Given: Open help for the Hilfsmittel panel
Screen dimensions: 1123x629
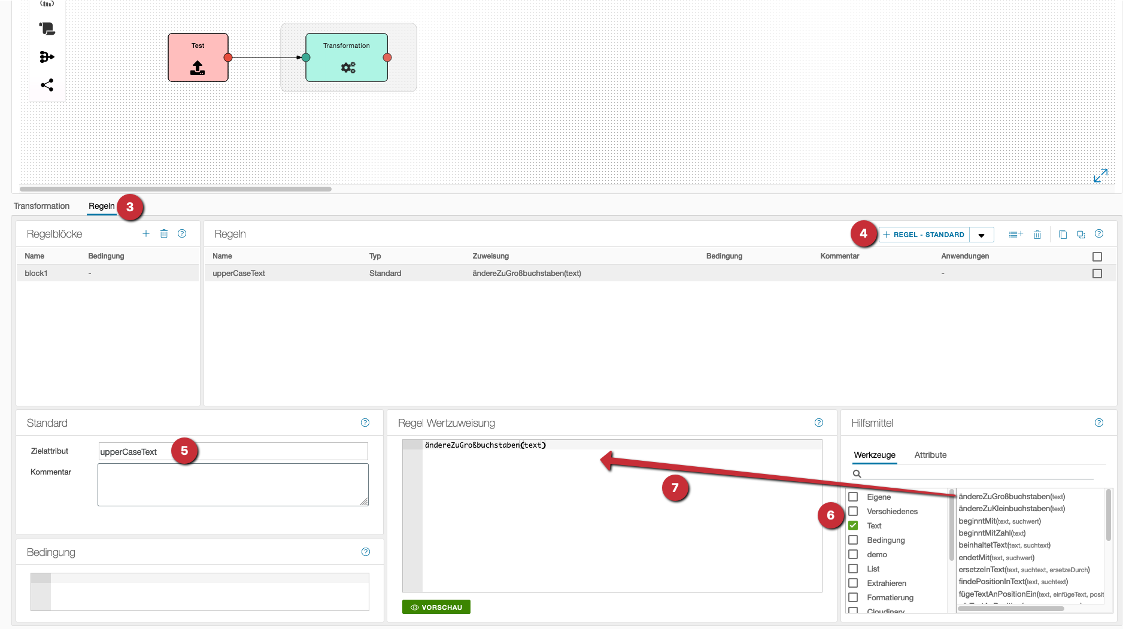Looking at the screenshot, I should [1099, 423].
